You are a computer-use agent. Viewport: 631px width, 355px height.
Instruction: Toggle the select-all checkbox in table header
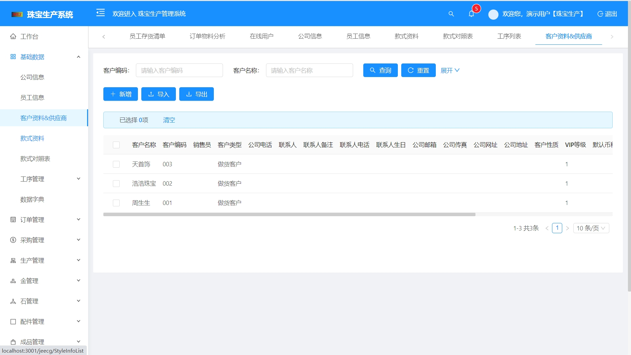point(116,145)
